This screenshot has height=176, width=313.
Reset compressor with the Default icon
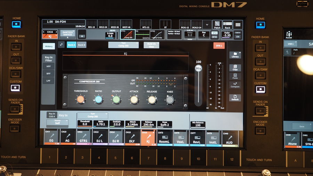coord(235,98)
